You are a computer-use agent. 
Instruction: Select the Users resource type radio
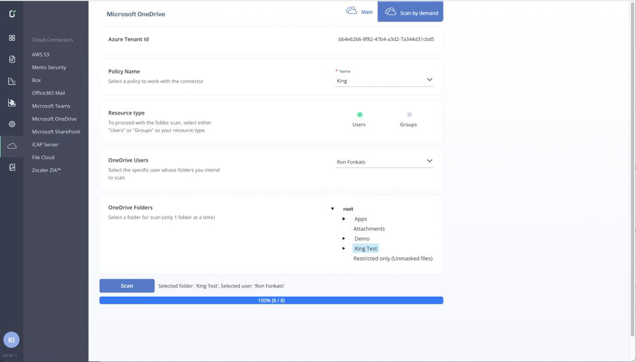(x=359, y=115)
